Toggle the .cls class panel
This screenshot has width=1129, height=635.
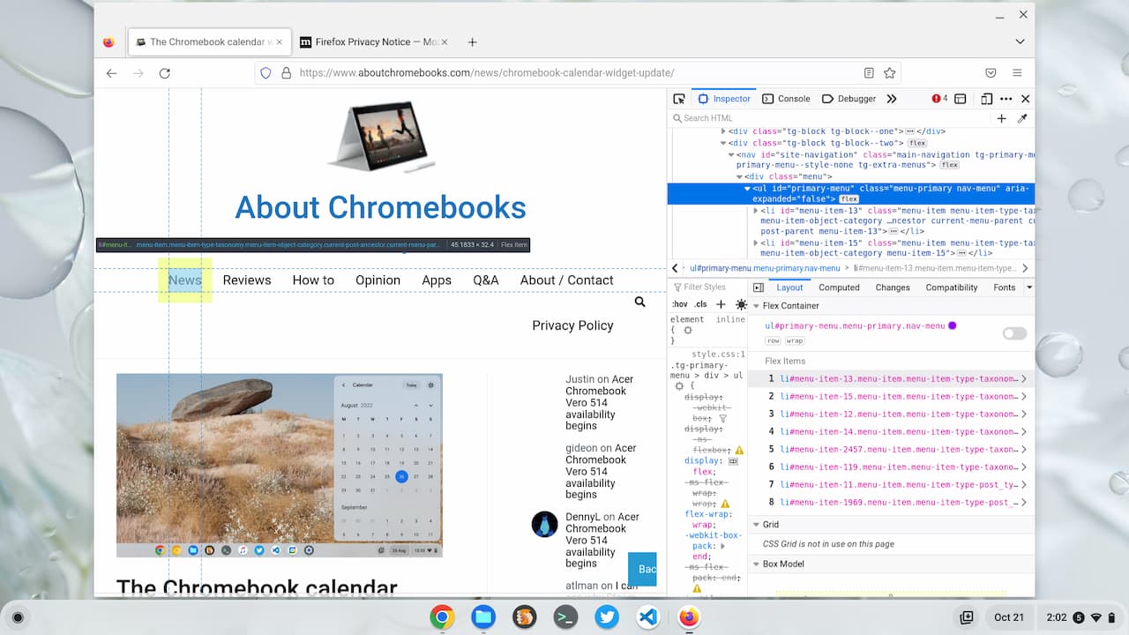[x=701, y=304]
